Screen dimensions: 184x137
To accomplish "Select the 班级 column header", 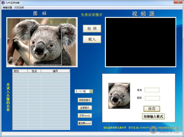I will pyautogui.click(x=20, y=71).
